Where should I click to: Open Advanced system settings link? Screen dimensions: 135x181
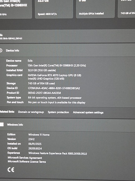[88, 112]
